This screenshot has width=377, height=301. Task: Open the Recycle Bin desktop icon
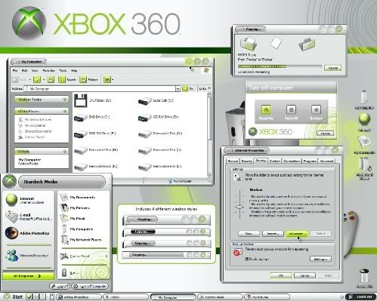pyautogui.click(x=364, y=276)
